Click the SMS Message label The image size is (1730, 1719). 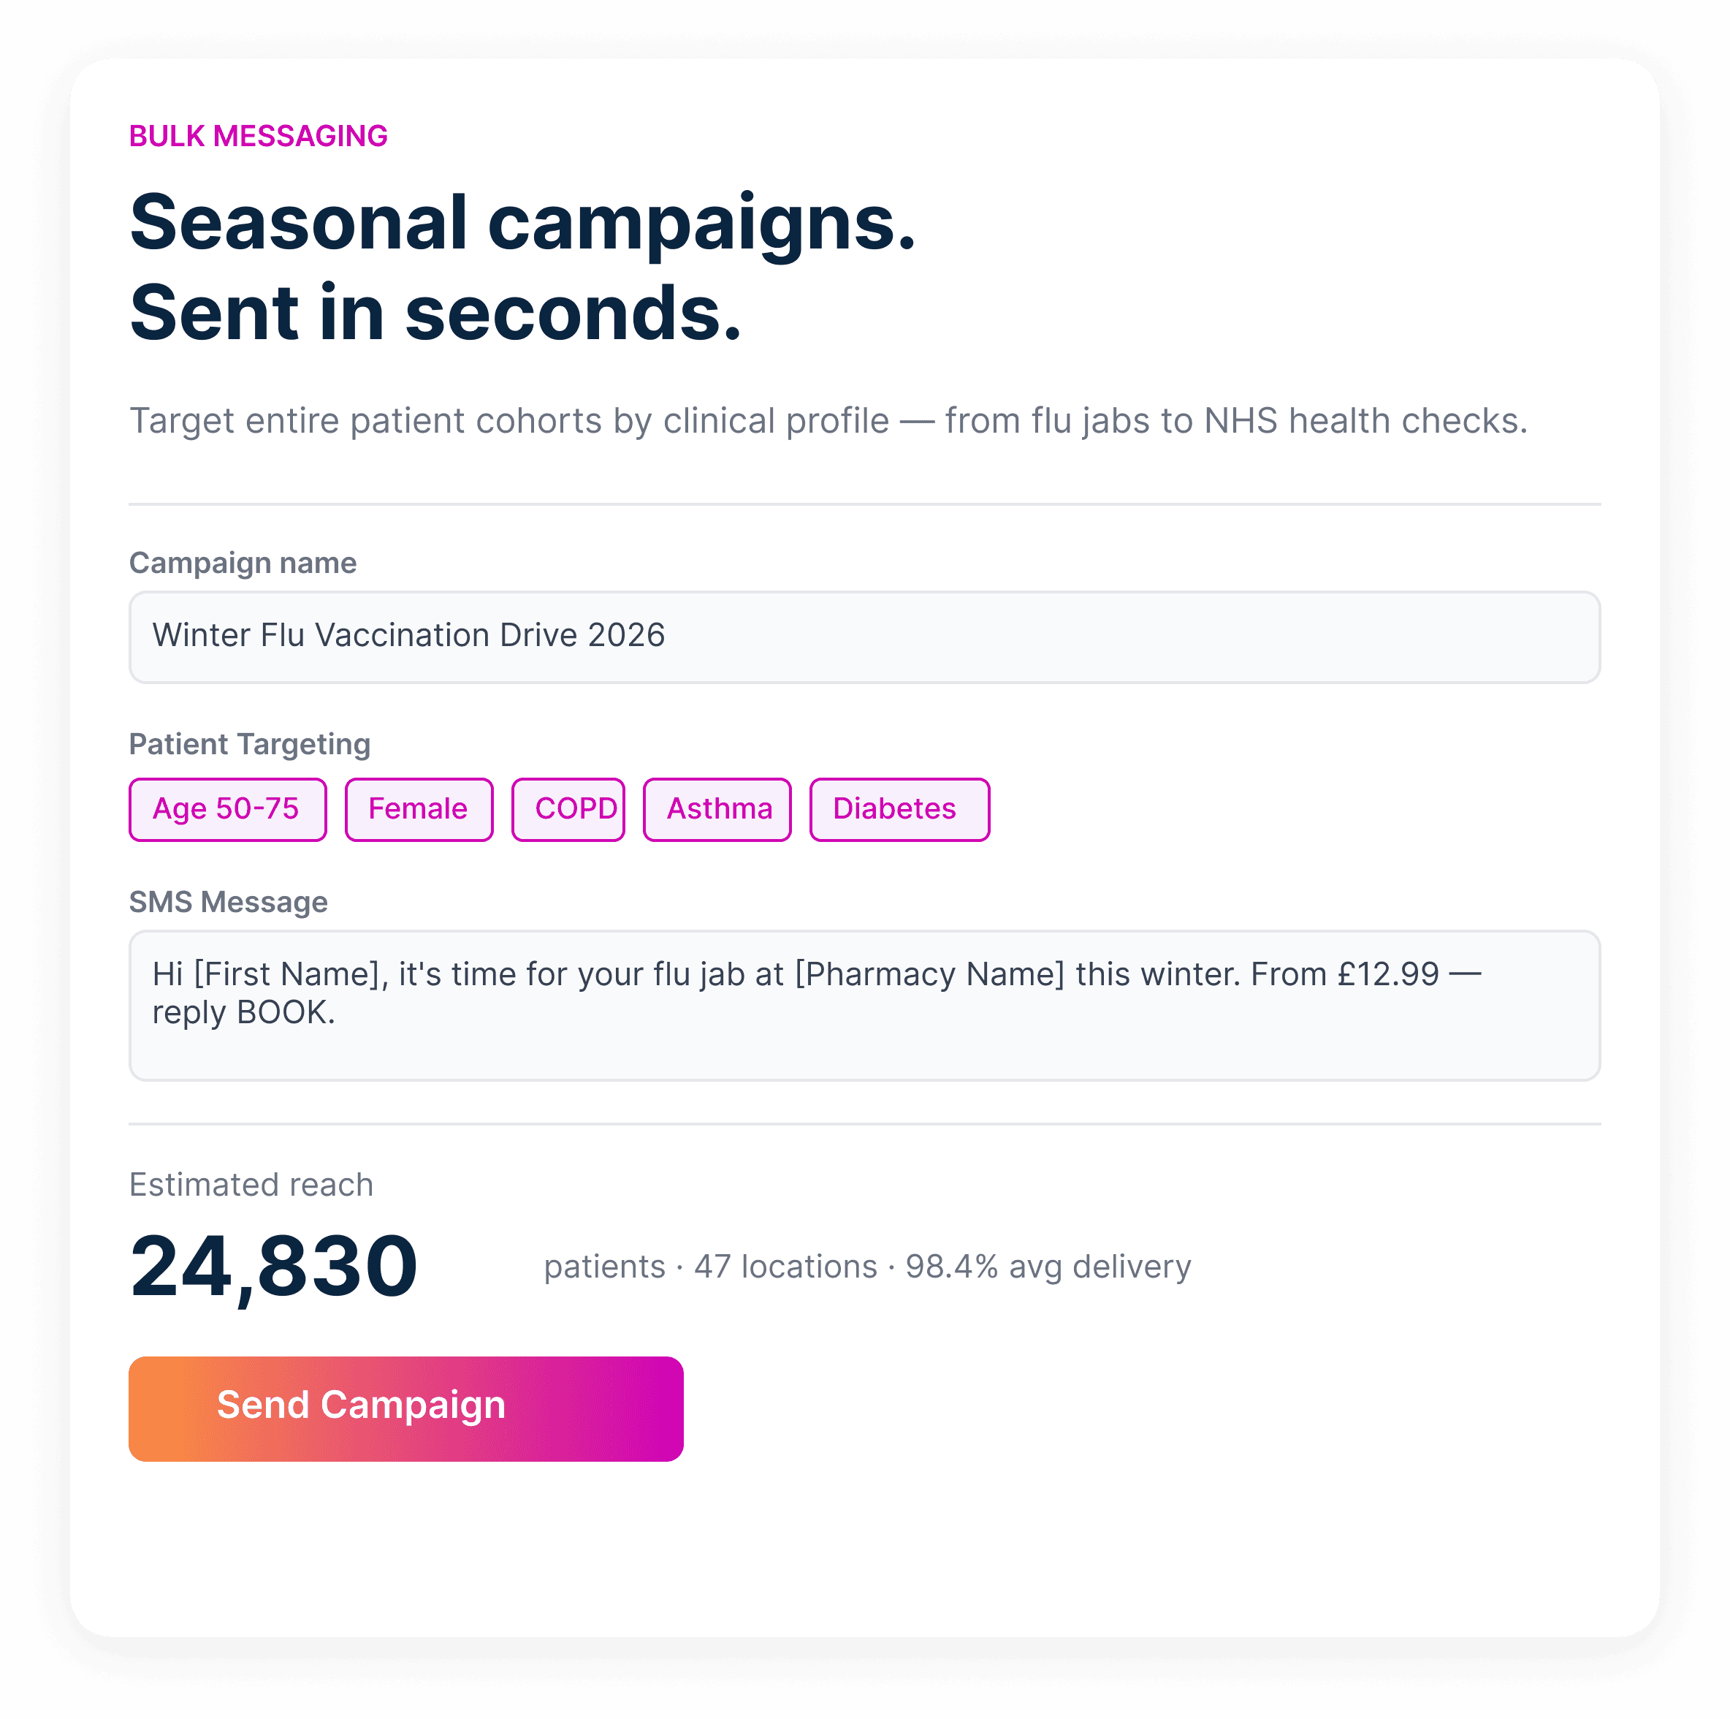click(229, 901)
